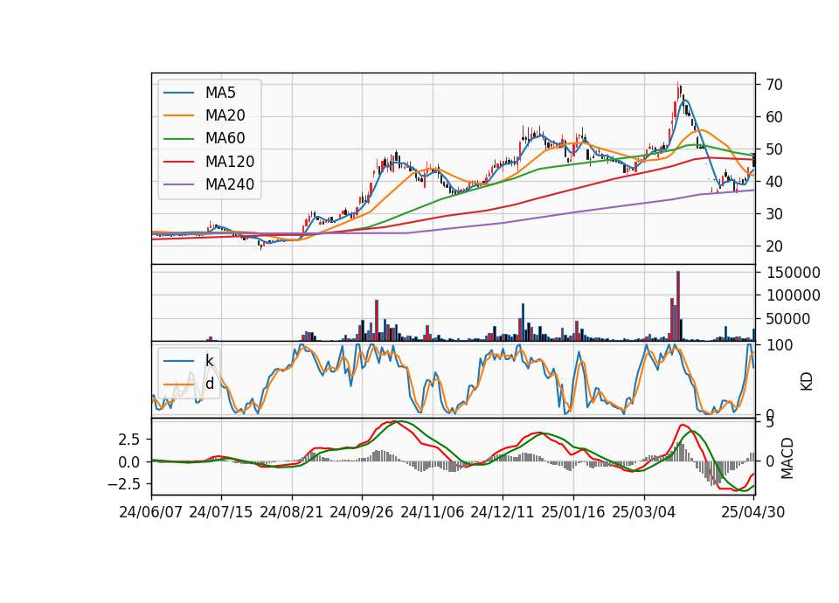The width and height of the screenshot is (839, 603).
Task: Click the volume axis value 100000
Action: click(793, 295)
